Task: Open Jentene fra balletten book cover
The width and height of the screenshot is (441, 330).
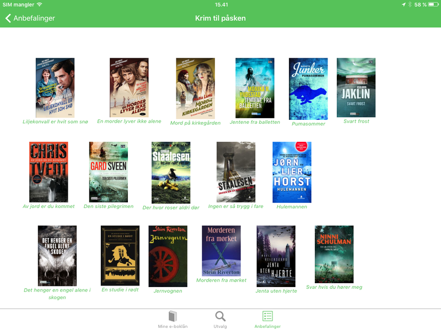Action: click(x=255, y=88)
